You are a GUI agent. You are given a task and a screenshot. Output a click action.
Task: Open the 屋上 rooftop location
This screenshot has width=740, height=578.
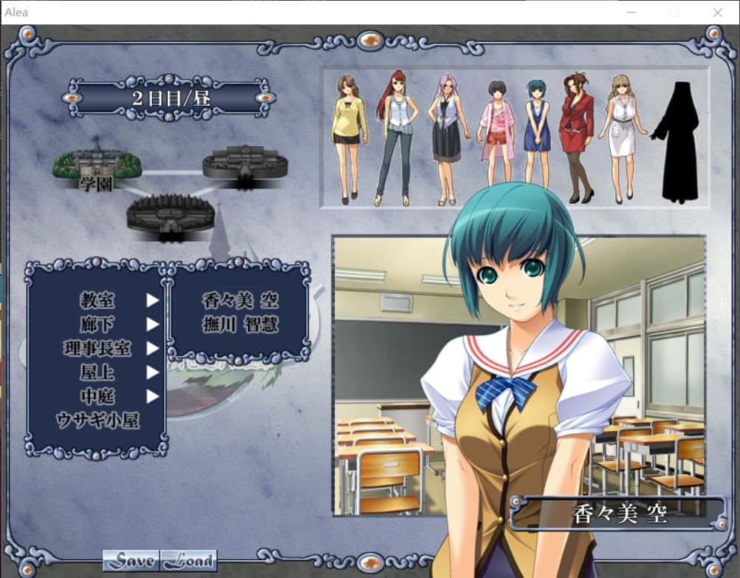tap(97, 372)
